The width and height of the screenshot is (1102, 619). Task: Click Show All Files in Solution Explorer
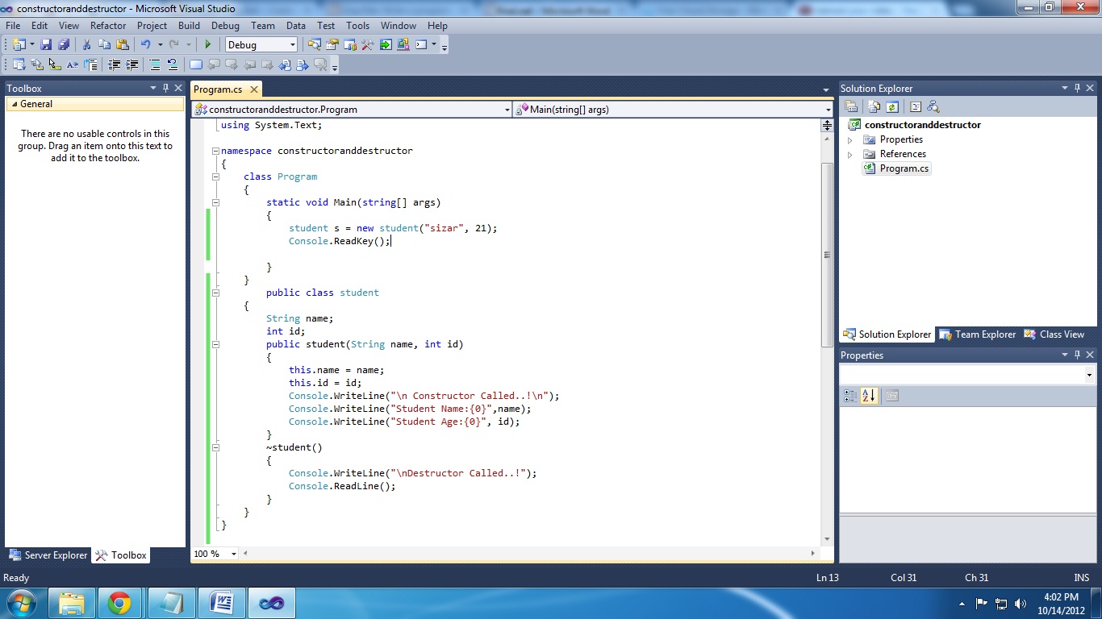pos(875,106)
